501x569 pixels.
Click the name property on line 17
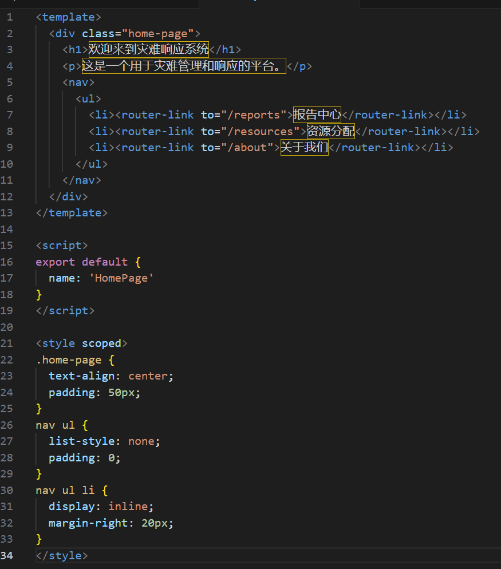pos(62,278)
